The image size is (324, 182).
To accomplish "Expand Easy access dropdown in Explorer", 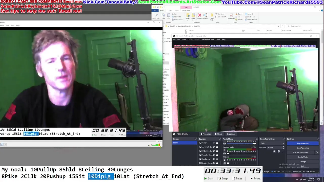I will (221, 17).
